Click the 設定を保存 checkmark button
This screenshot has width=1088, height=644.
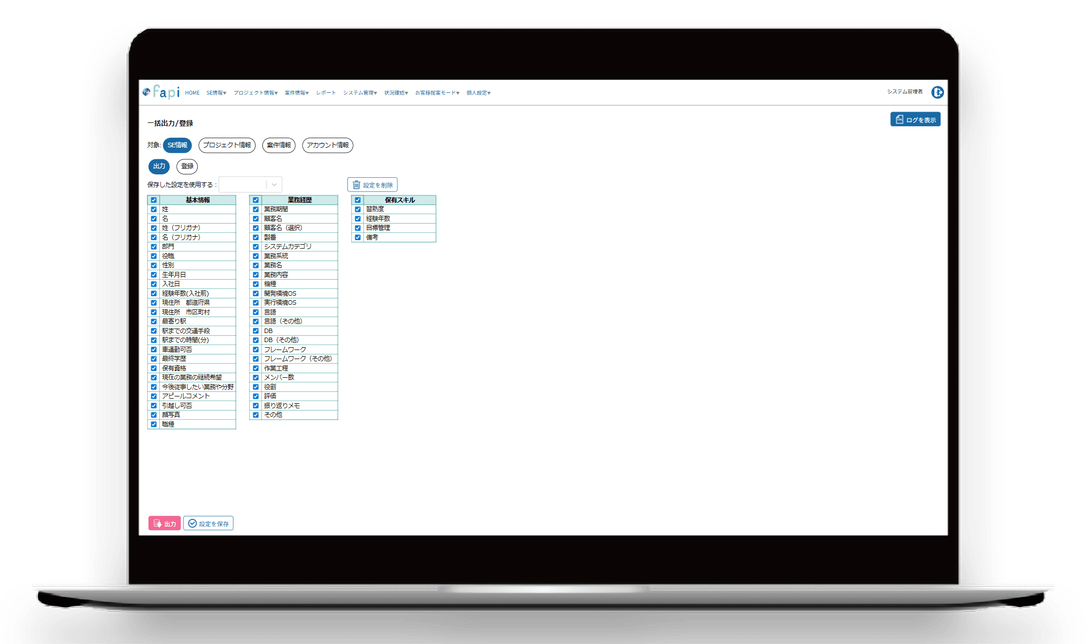tap(208, 523)
